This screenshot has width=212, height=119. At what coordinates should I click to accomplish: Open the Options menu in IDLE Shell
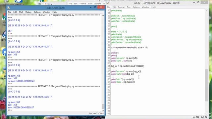coord(37,12)
